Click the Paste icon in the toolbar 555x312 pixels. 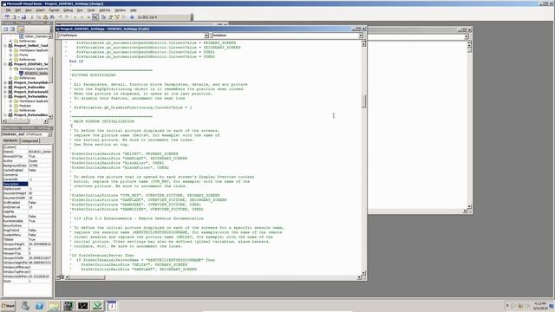[45, 17]
